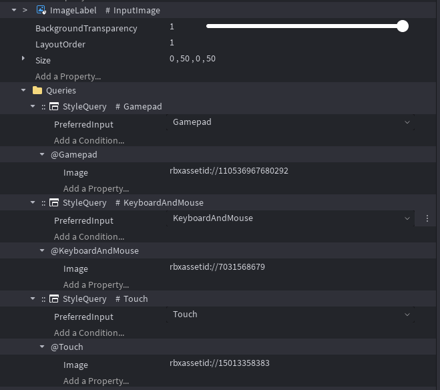This screenshot has width=440, height=390.
Task: Click the ImageLabel icon beside InputImage
Action: coord(41,11)
